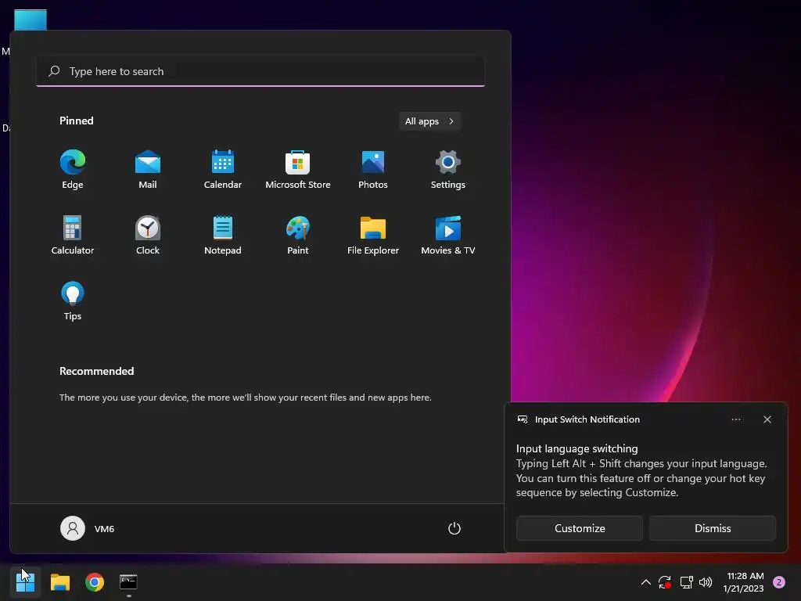
Task: Open the network status tray icon
Action: coord(686,582)
